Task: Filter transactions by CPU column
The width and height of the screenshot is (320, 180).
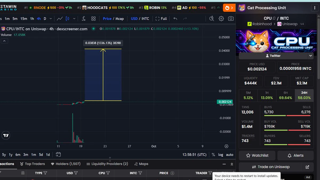Action: tap(108, 173)
